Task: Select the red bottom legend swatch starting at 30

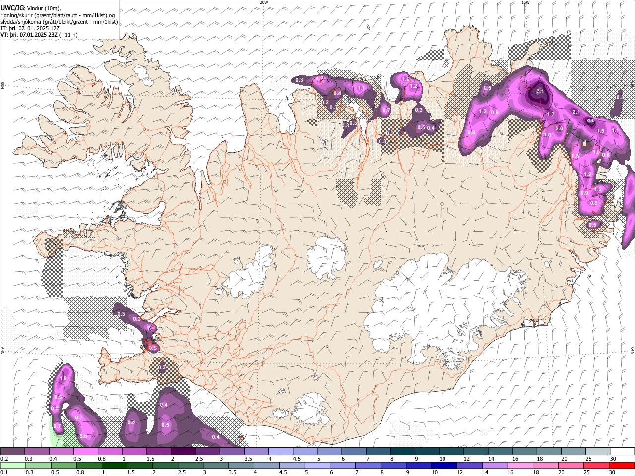Action: (x=622, y=466)
